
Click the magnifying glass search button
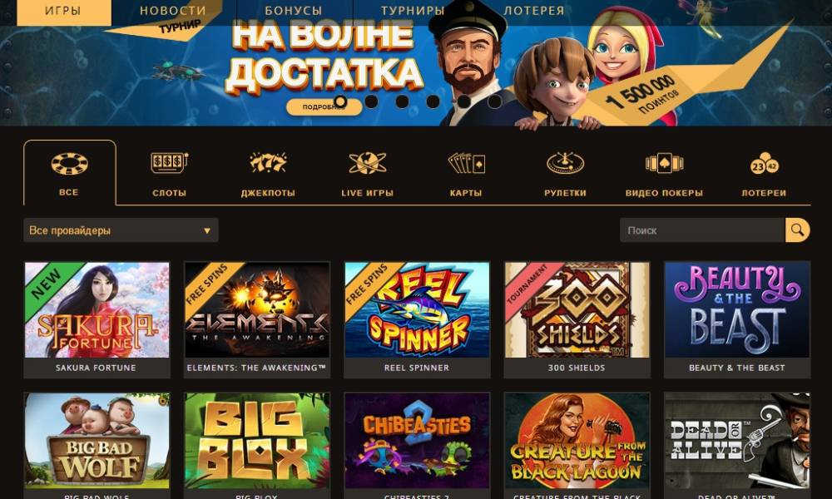[x=798, y=230]
